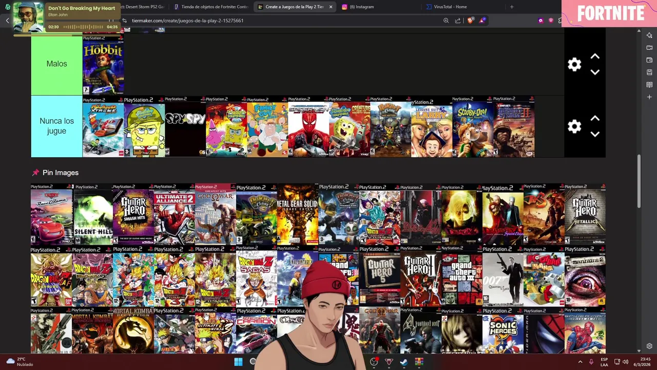Select the Guitar Hero 5 cover
The image size is (657, 370).
(x=380, y=276)
